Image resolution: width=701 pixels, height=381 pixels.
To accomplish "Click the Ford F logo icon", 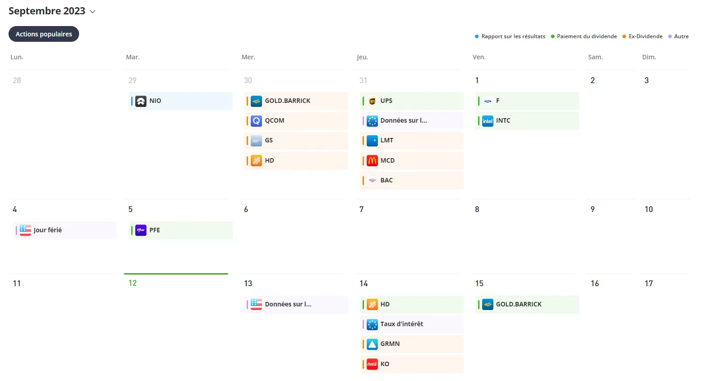I will point(488,101).
